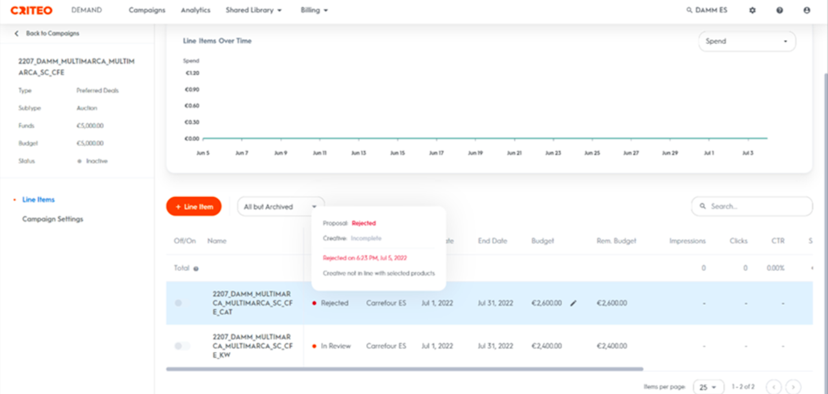Toggle the CFE_CAT line item switch
The width and height of the screenshot is (828, 394).
coord(182,303)
